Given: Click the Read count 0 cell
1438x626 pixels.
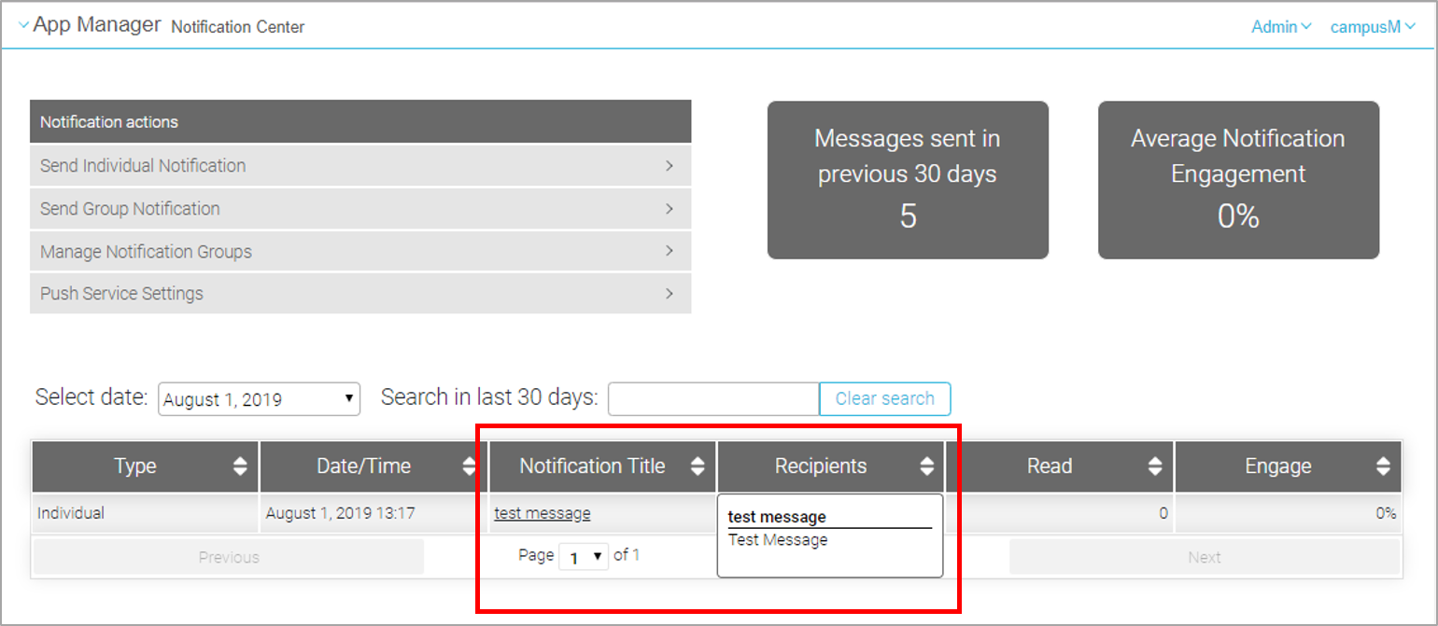Looking at the screenshot, I should point(1060,513).
